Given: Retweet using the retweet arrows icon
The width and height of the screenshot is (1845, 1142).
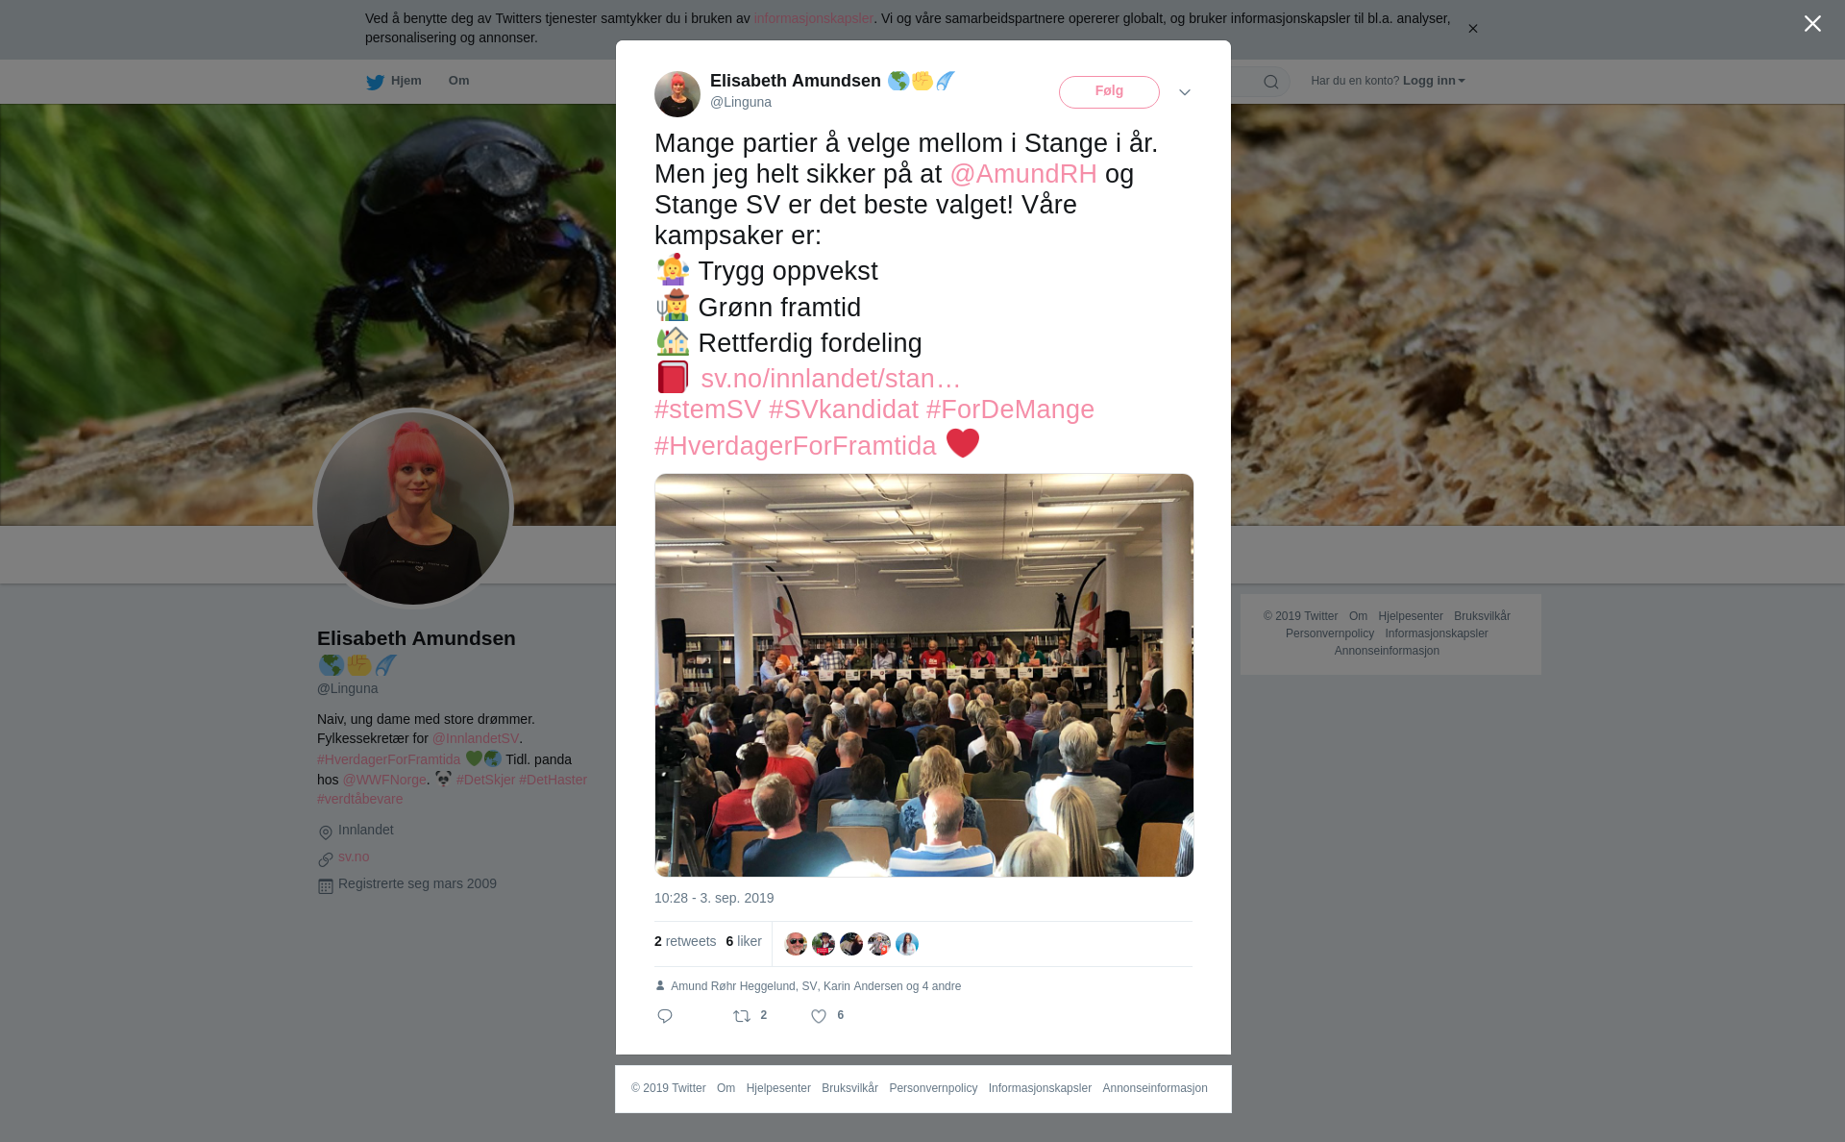Looking at the screenshot, I should click(742, 1016).
